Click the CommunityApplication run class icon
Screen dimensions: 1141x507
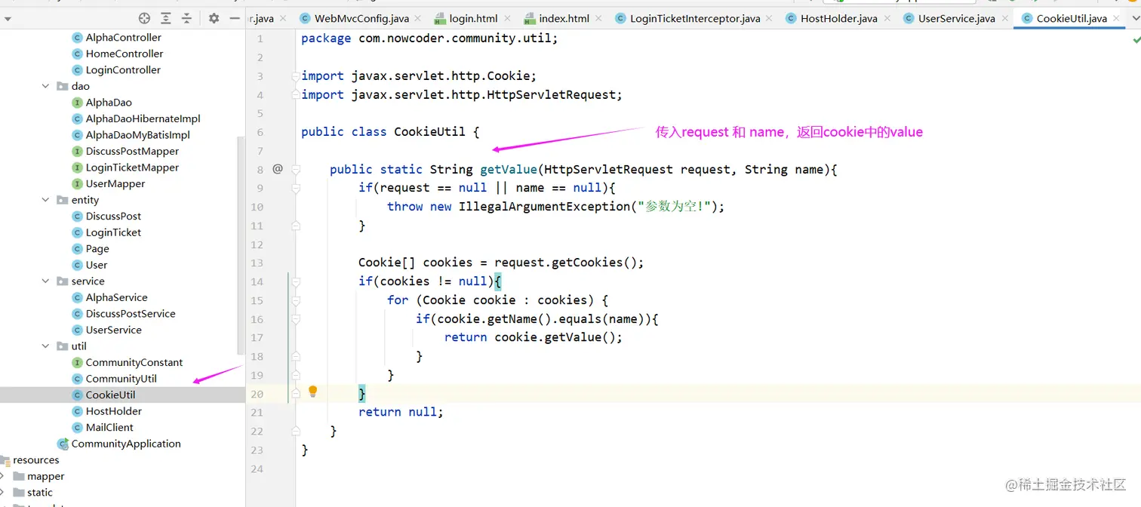[63, 444]
